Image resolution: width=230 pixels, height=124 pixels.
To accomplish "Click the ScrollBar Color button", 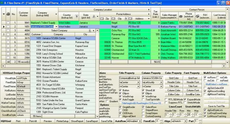I will coord(193,94).
